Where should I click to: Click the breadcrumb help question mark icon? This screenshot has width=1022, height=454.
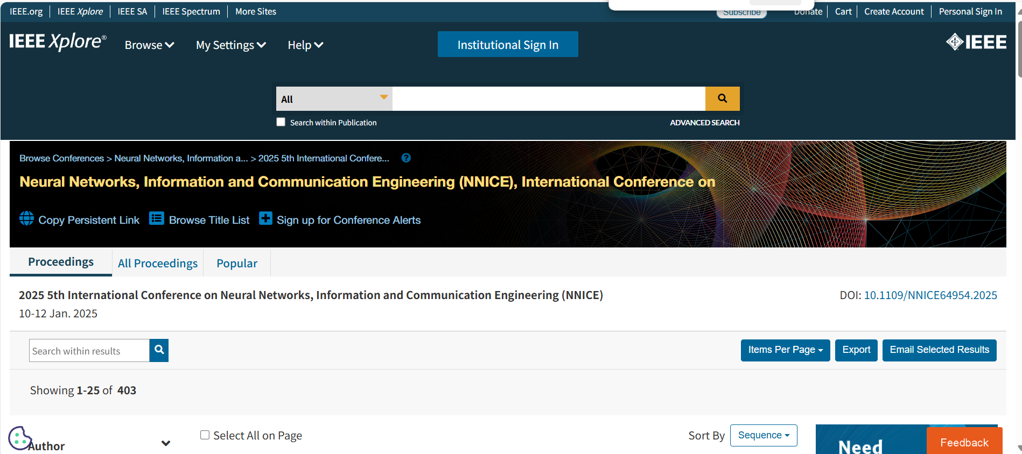(406, 158)
